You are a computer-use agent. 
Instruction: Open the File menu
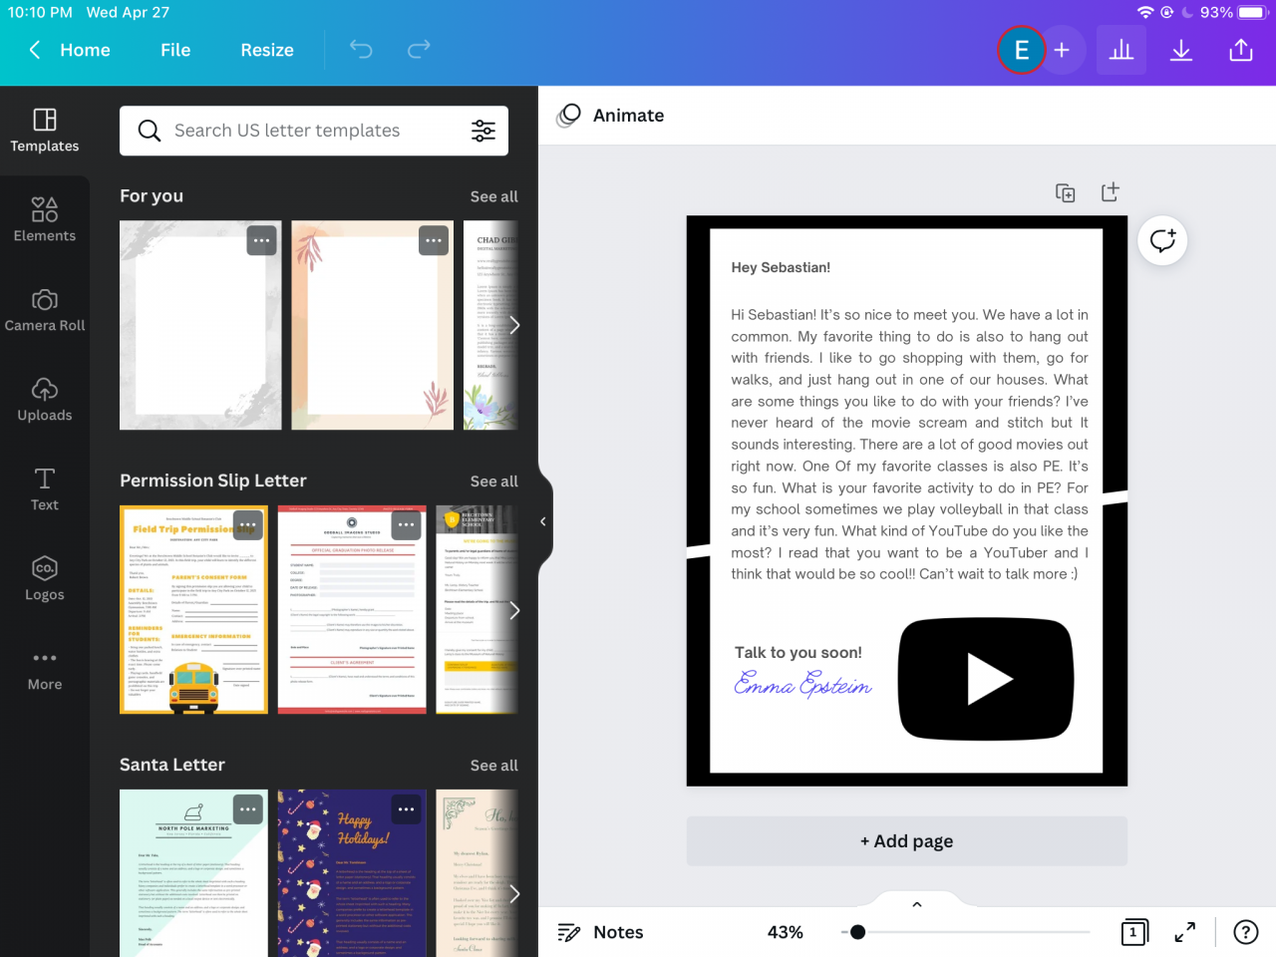click(x=175, y=50)
